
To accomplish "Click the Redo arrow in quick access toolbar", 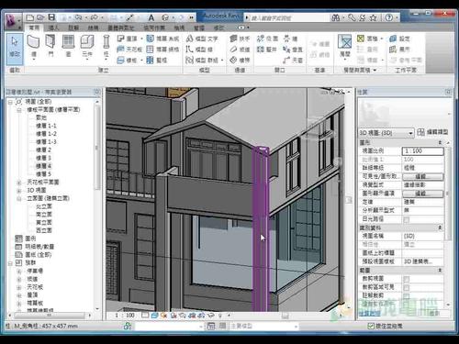I will [x=95, y=17].
